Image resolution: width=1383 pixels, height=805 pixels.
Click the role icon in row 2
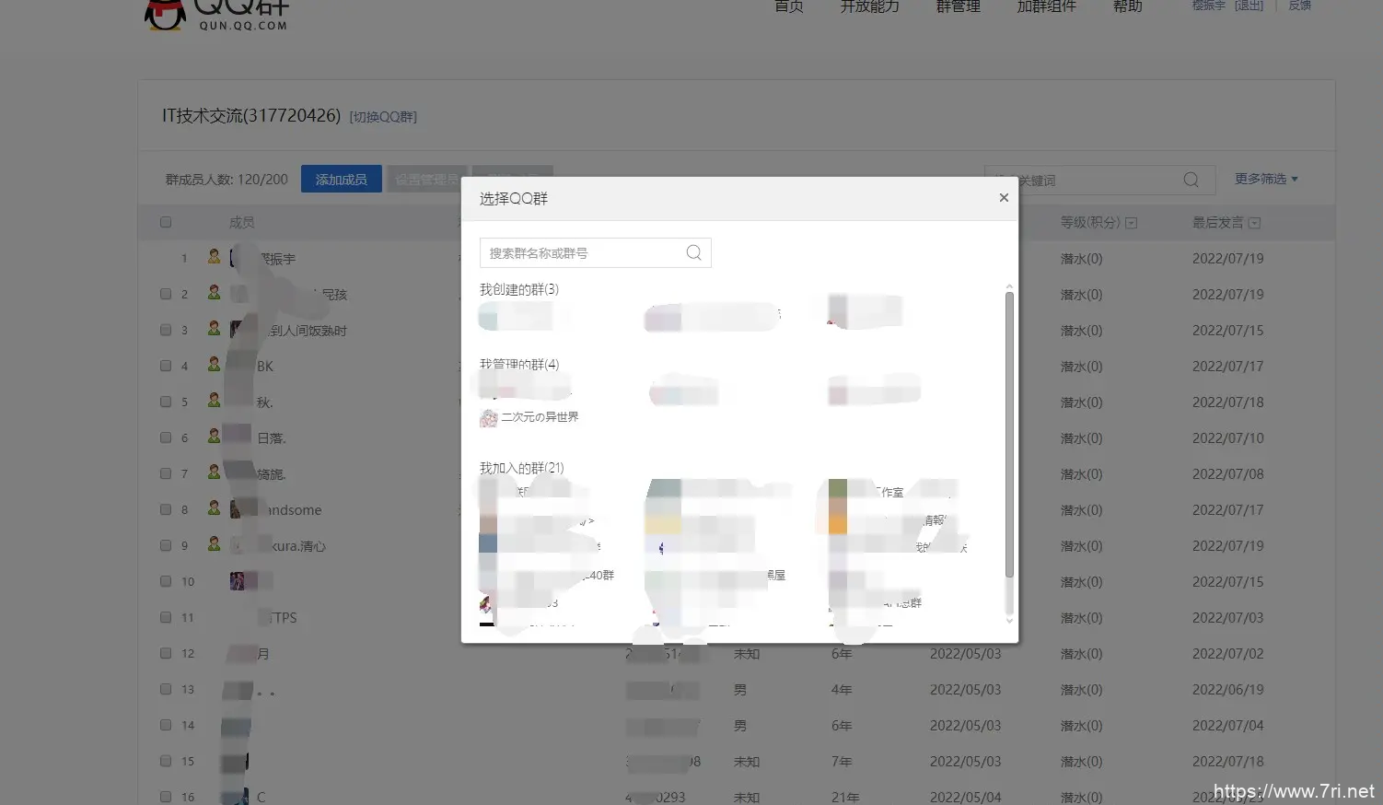(214, 293)
